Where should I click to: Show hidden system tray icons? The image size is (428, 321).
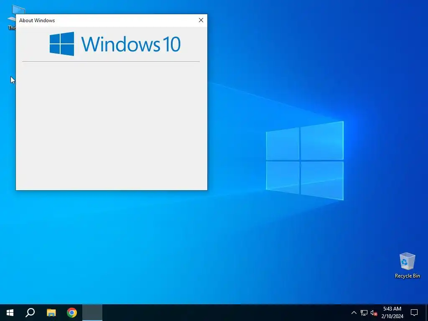pyautogui.click(x=354, y=313)
